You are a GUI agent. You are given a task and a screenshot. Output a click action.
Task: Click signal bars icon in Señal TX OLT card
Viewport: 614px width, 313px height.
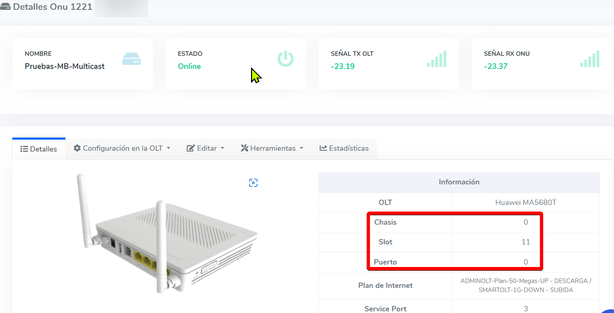(437, 59)
